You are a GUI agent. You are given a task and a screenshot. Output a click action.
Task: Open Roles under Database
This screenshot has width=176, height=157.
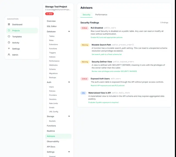pyautogui.click(x=51, y=40)
